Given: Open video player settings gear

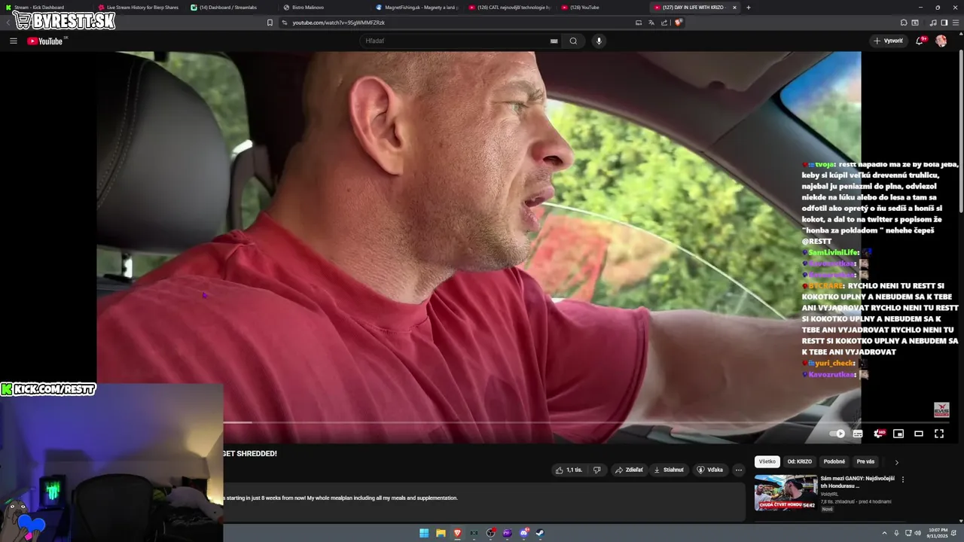Looking at the screenshot, I should click(878, 434).
